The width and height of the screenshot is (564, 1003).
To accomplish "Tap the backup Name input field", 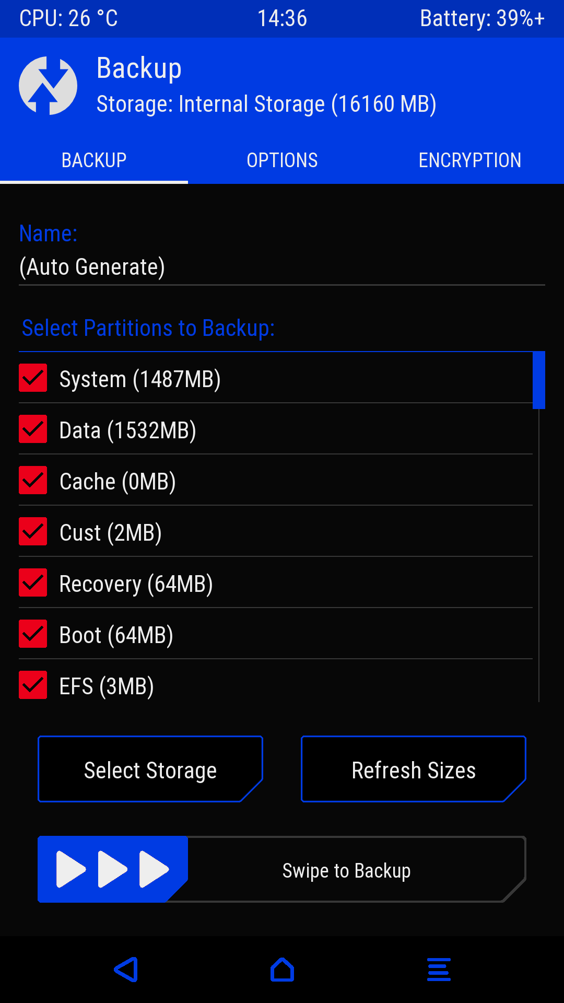I will click(x=282, y=267).
